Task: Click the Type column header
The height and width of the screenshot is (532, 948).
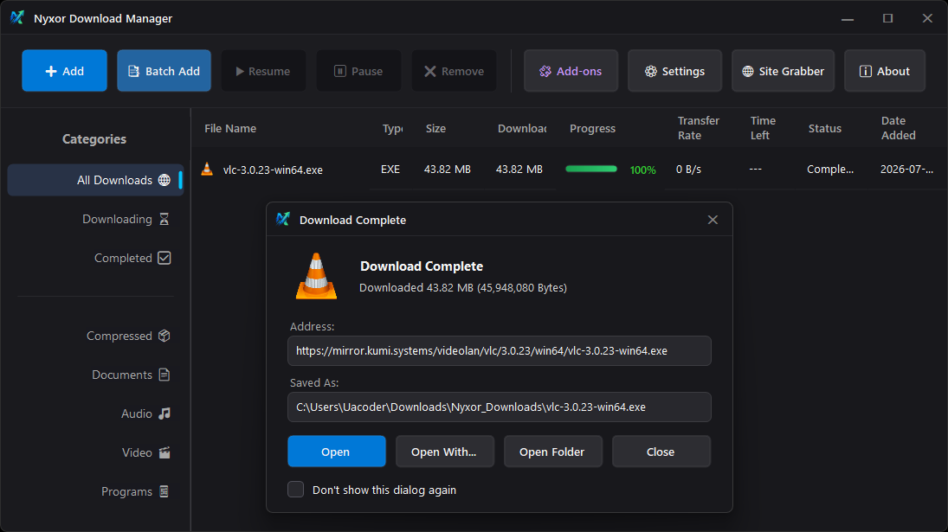Action: pos(392,129)
